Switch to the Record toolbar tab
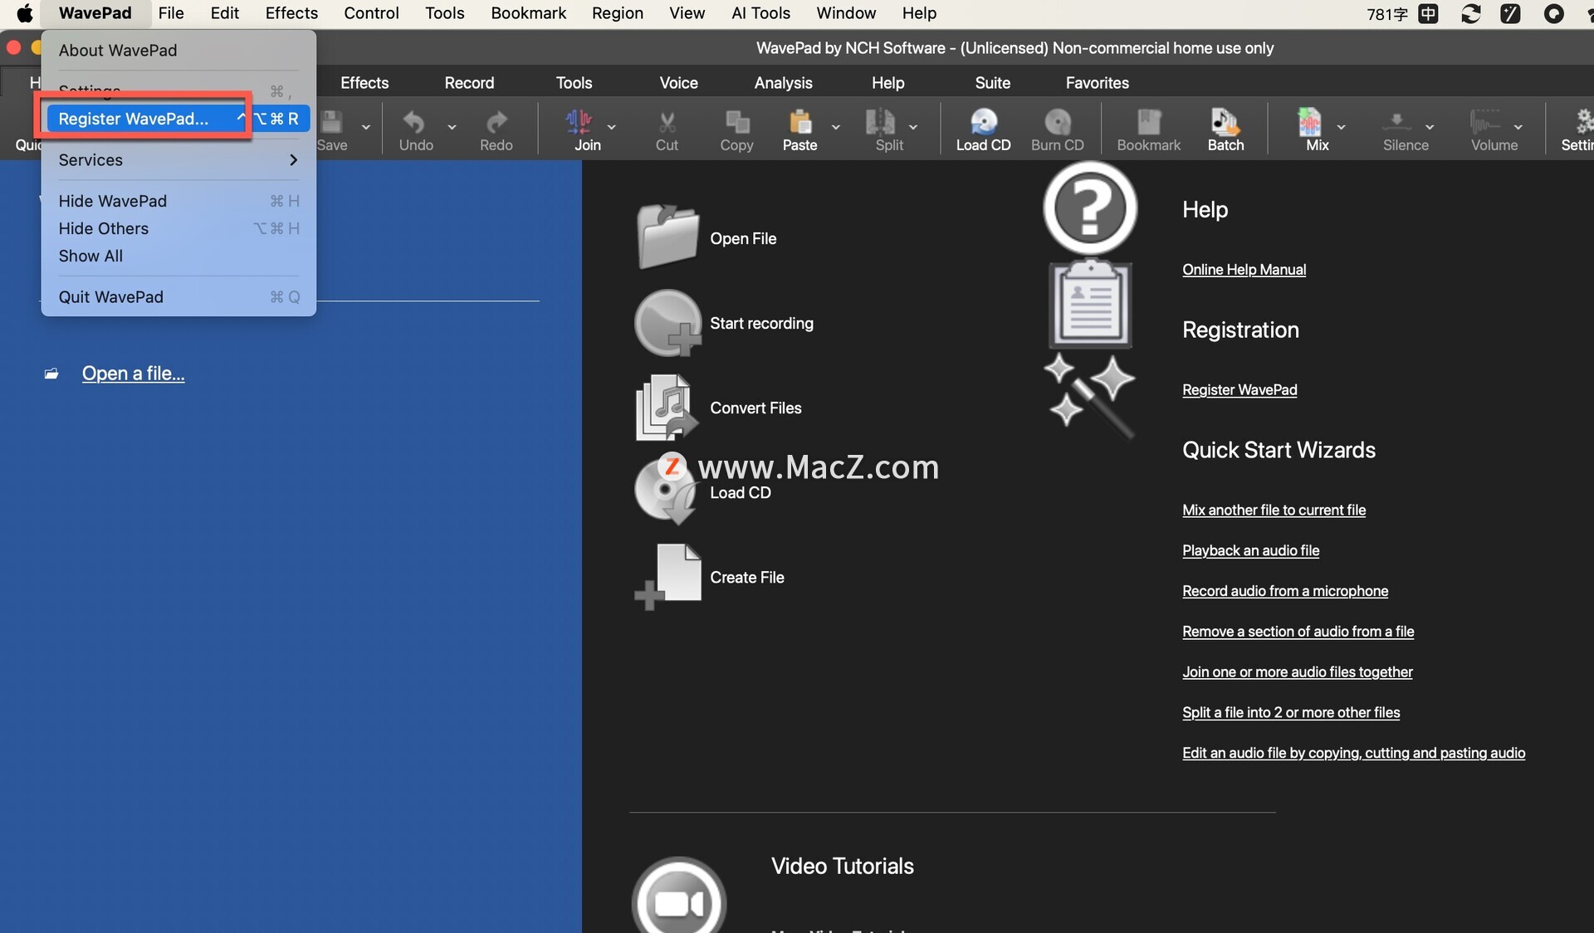Screen dimensions: 1594x933 469,83
